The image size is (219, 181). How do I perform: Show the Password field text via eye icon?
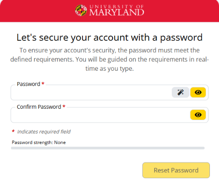click(x=198, y=92)
